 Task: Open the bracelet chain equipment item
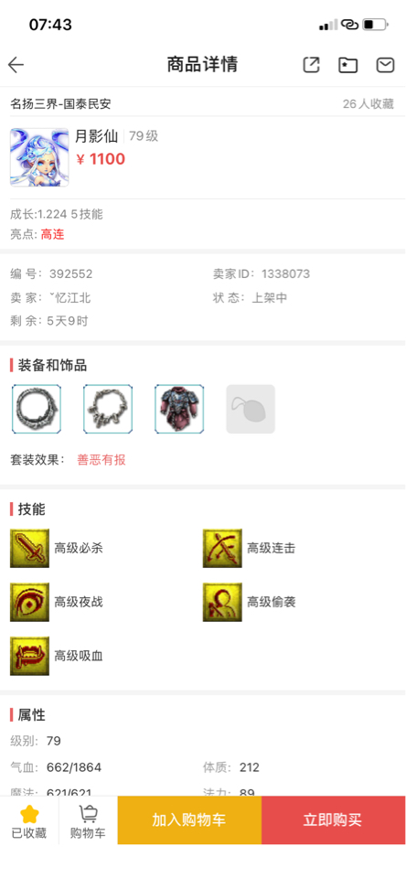[x=108, y=409]
